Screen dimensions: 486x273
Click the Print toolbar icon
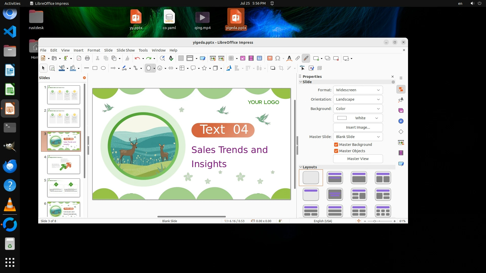tap(87, 58)
